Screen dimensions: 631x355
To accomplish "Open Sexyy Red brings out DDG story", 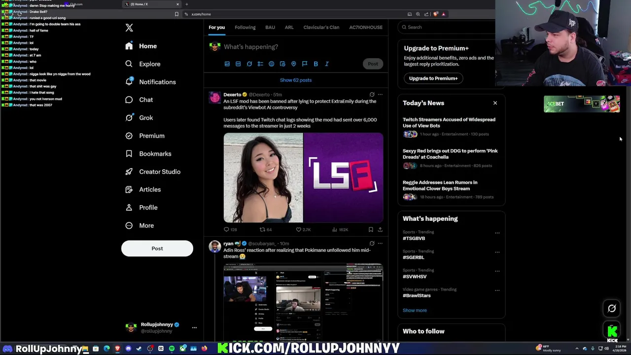I will pyautogui.click(x=451, y=158).
